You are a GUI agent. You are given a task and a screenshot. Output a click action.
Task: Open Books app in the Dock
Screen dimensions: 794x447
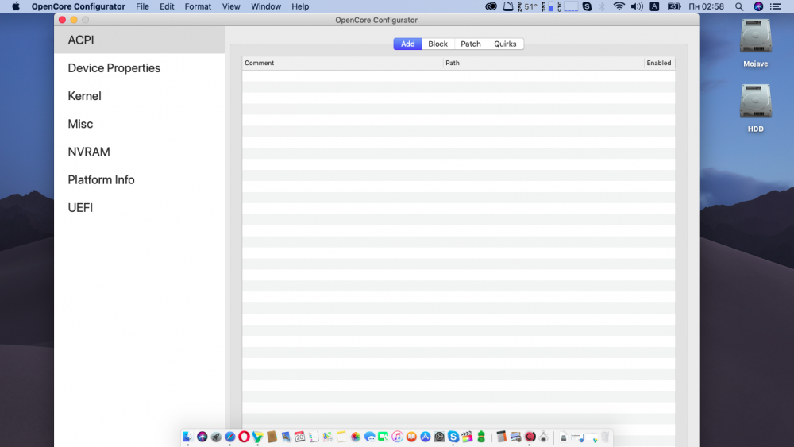click(411, 437)
